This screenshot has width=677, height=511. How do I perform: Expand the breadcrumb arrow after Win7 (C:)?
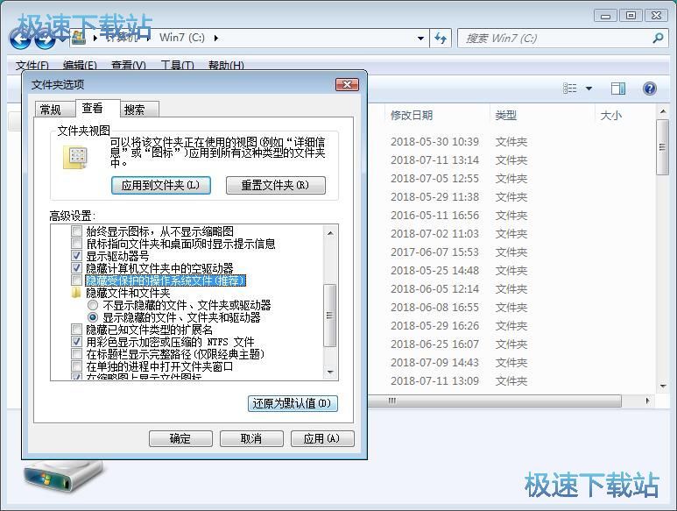[215, 38]
